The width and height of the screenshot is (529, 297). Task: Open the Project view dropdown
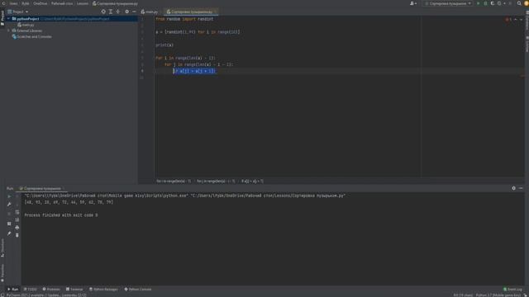pos(18,12)
